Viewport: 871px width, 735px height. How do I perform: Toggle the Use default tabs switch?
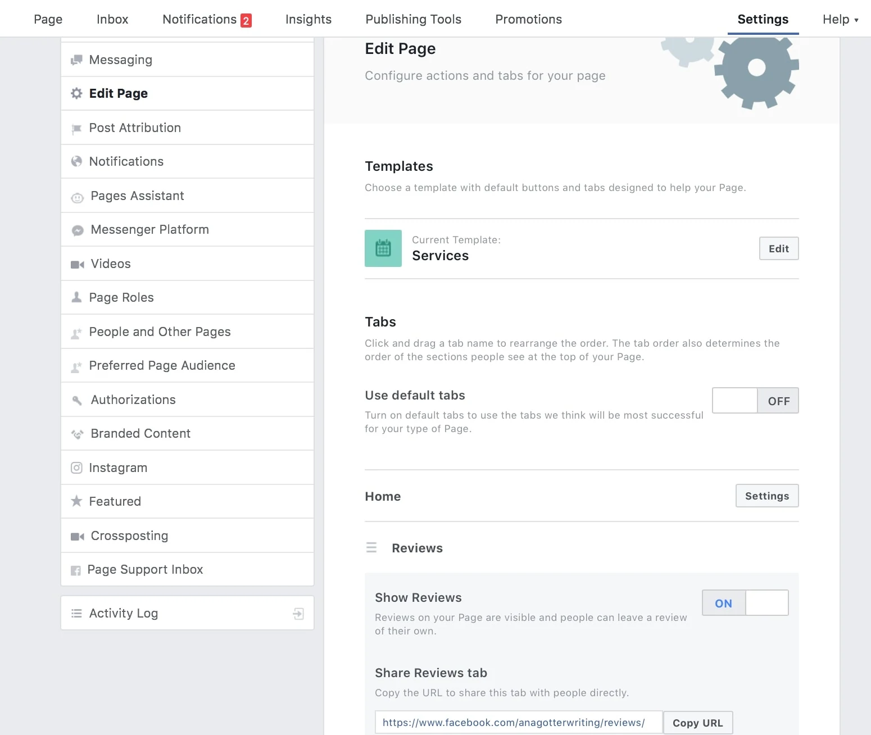click(755, 401)
